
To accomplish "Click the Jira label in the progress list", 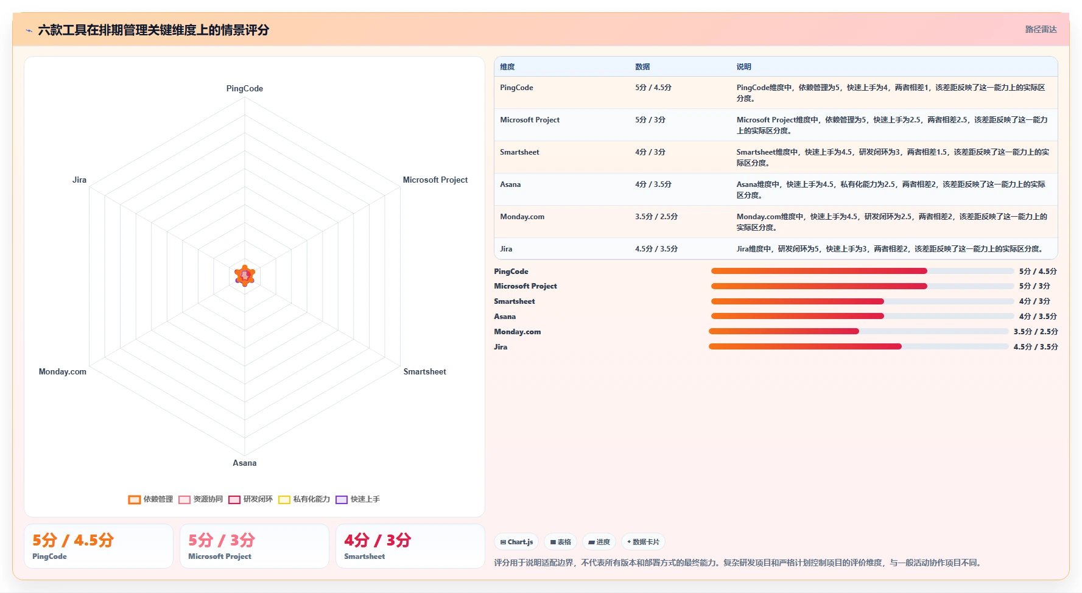I will point(501,347).
